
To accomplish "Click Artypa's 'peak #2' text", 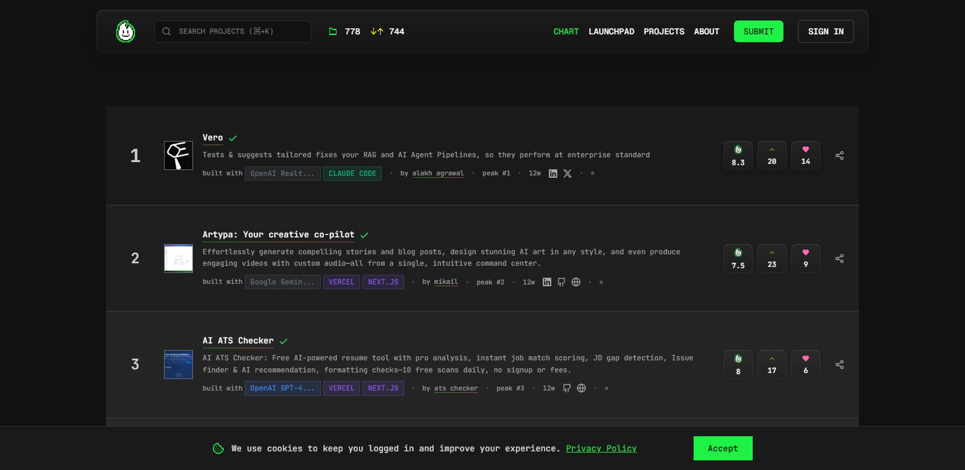I will (490, 282).
